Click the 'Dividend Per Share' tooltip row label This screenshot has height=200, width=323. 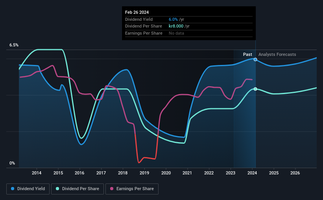[x=144, y=26]
